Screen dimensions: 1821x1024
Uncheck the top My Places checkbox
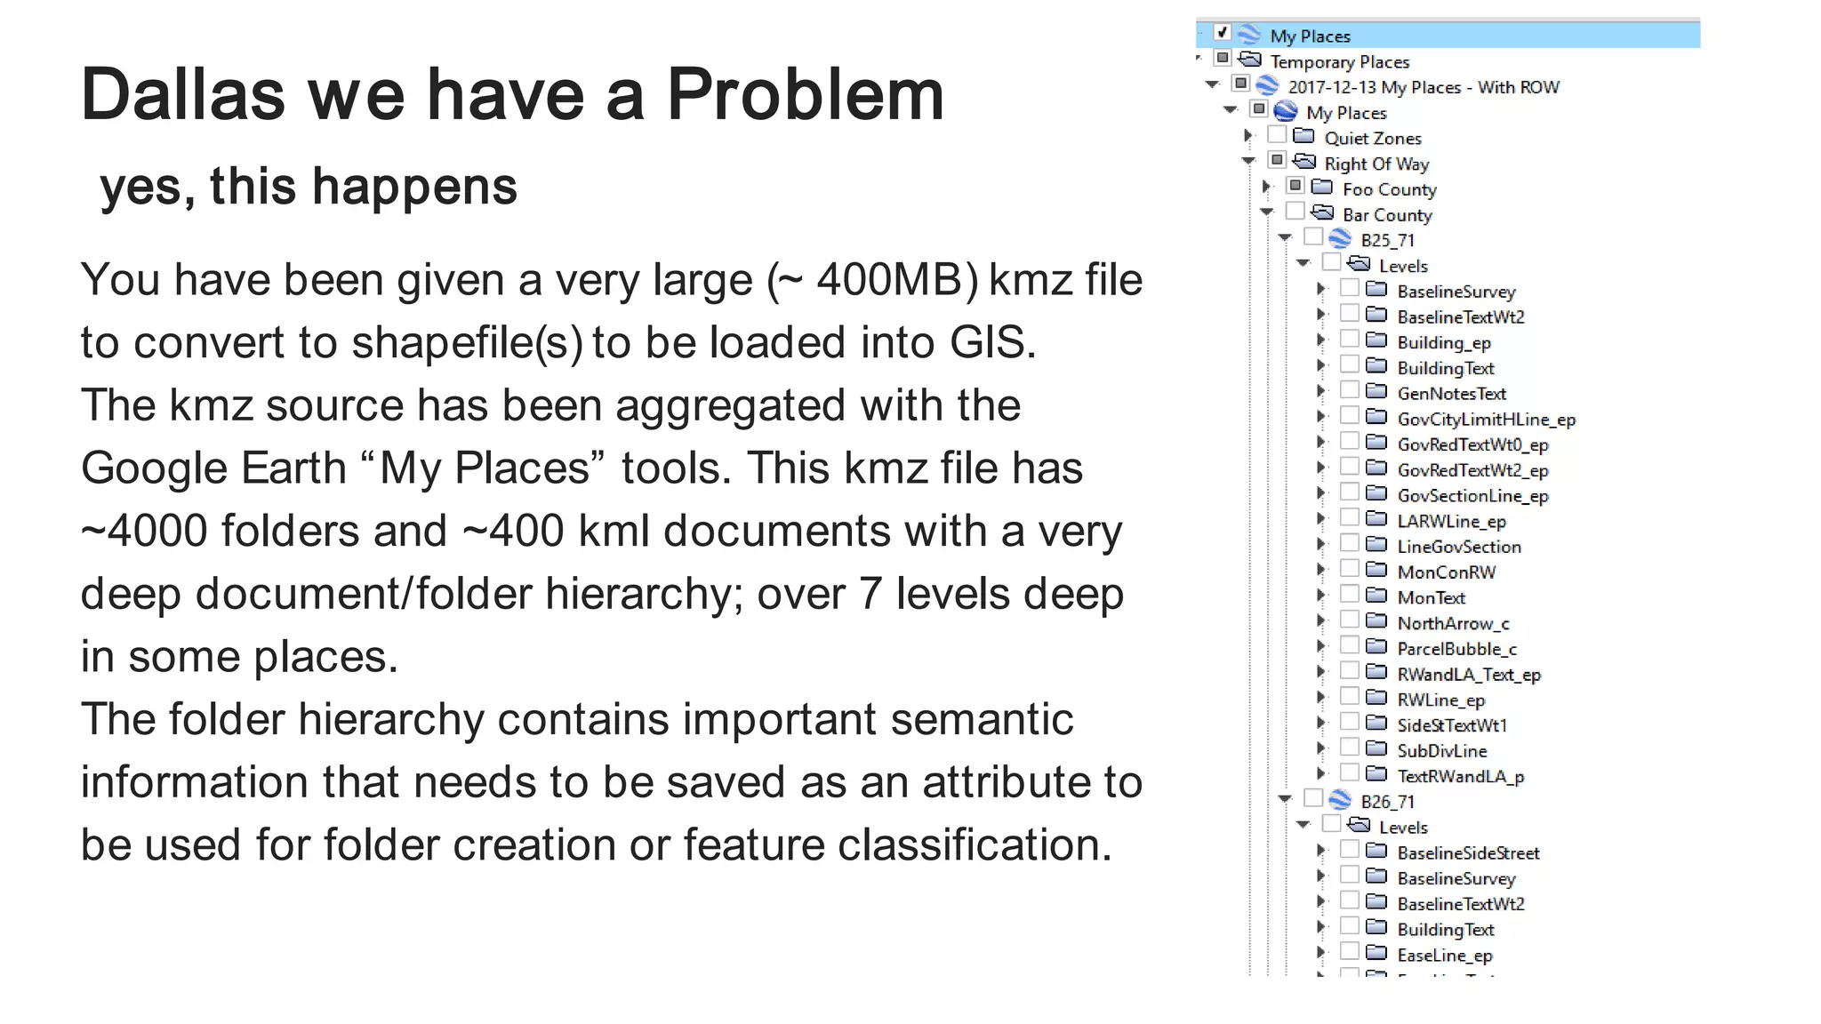point(1223,33)
